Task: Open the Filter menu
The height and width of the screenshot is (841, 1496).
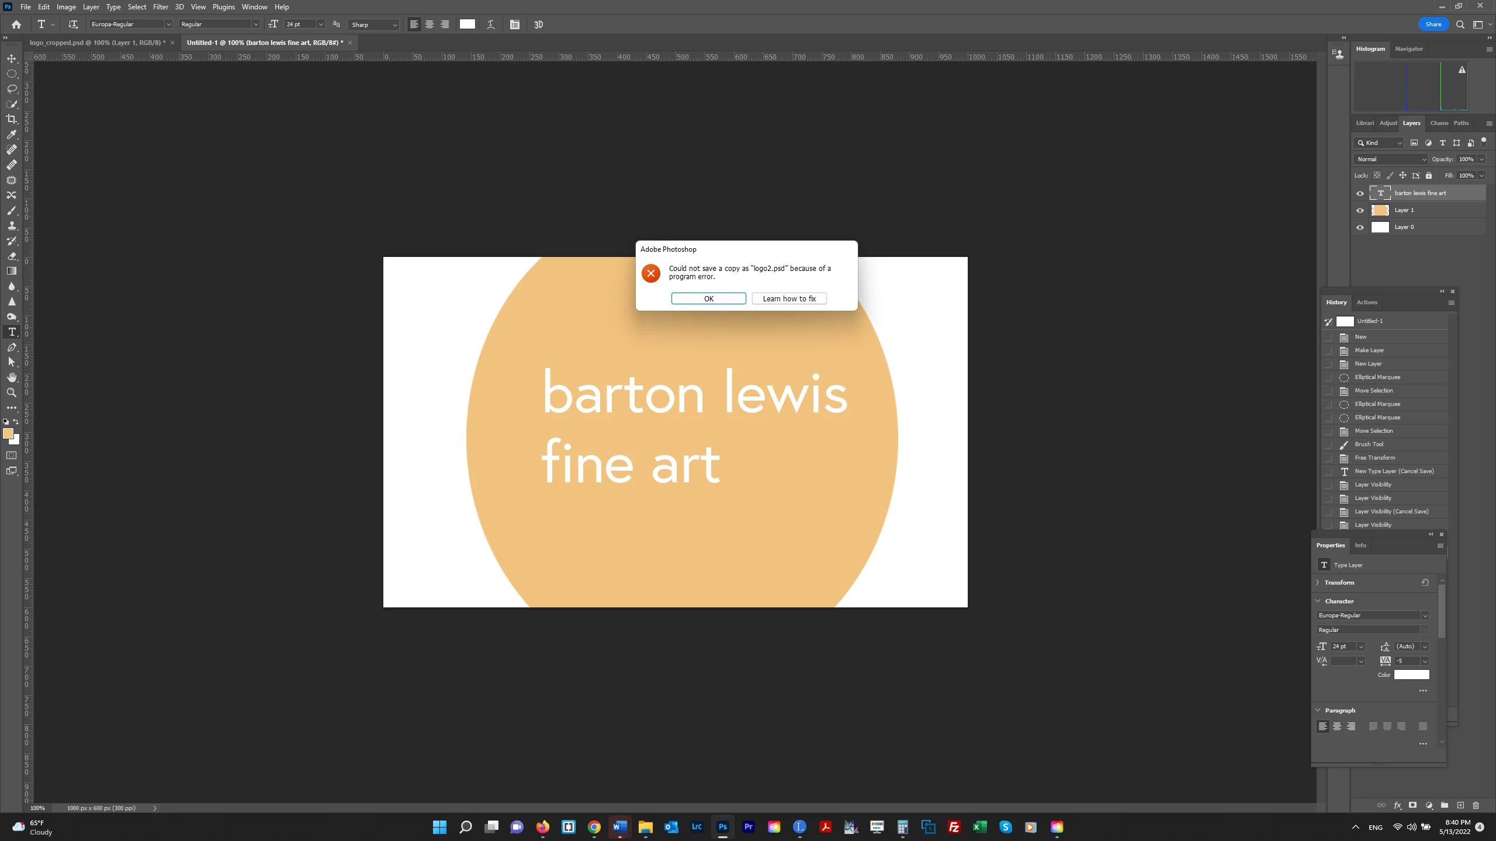Action: [160, 7]
